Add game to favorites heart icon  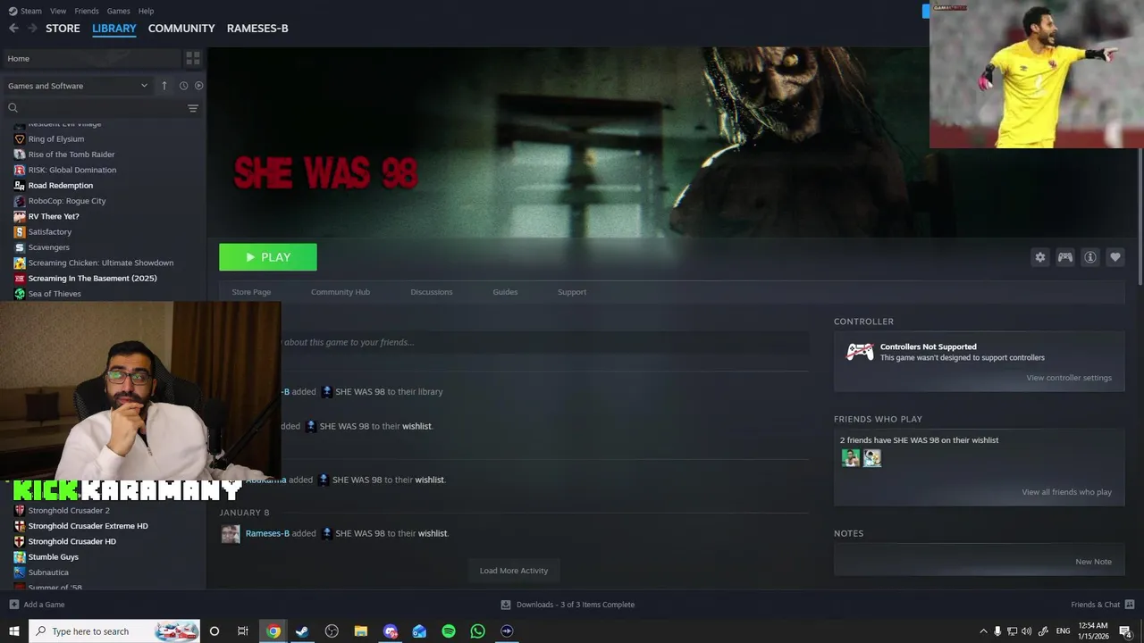coord(1115,257)
